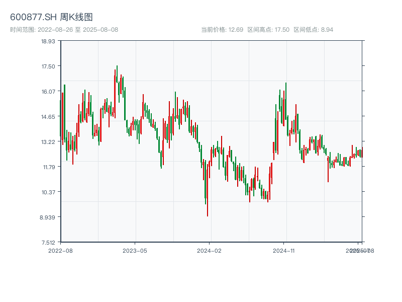Click the tall green candle peaking after 2024-11
Screen dimensions: 402x302
click(x=286, y=101)
